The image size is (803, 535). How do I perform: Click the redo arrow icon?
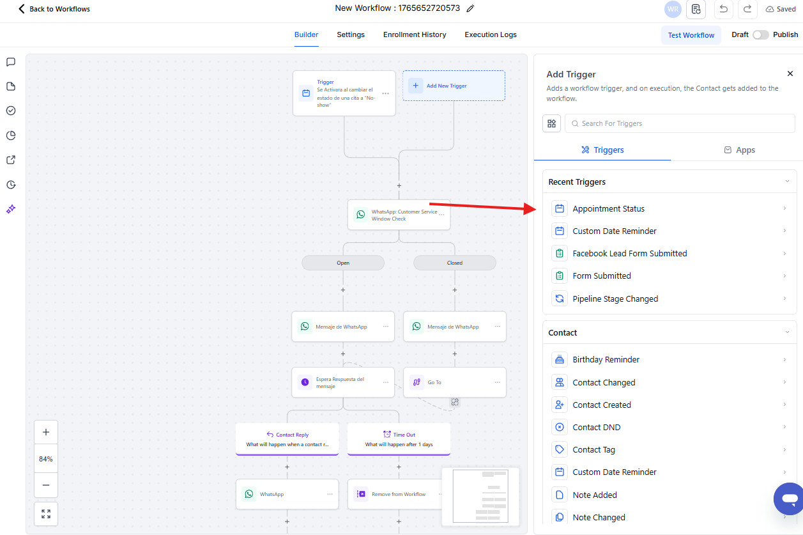(747, 9)
